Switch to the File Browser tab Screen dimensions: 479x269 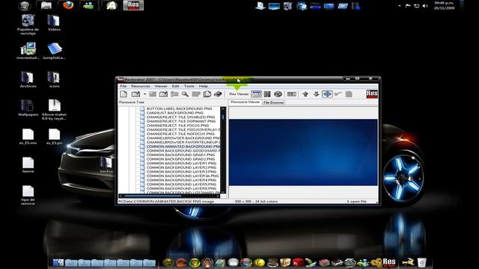click(x=274, y=102)
